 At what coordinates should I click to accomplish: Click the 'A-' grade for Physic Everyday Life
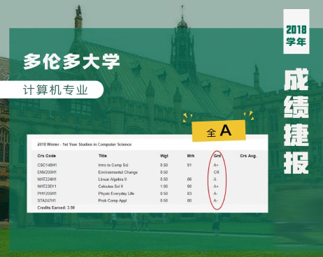(x=215, y=193)
